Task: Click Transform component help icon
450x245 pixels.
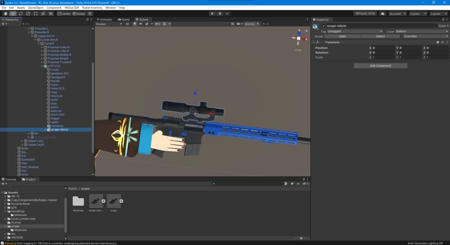Action: point(438,42)
